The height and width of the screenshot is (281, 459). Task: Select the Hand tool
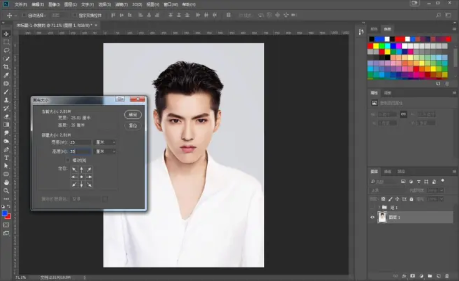click(x=6, y=182)
